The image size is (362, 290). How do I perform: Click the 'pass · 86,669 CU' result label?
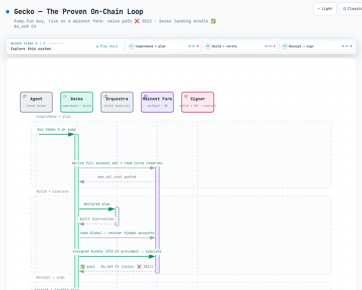click(117, 267)
